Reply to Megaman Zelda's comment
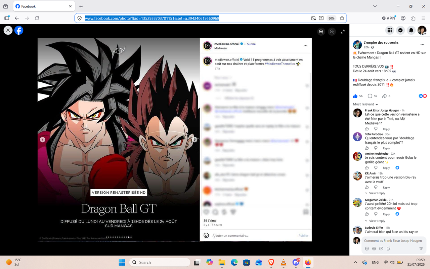 386,214
